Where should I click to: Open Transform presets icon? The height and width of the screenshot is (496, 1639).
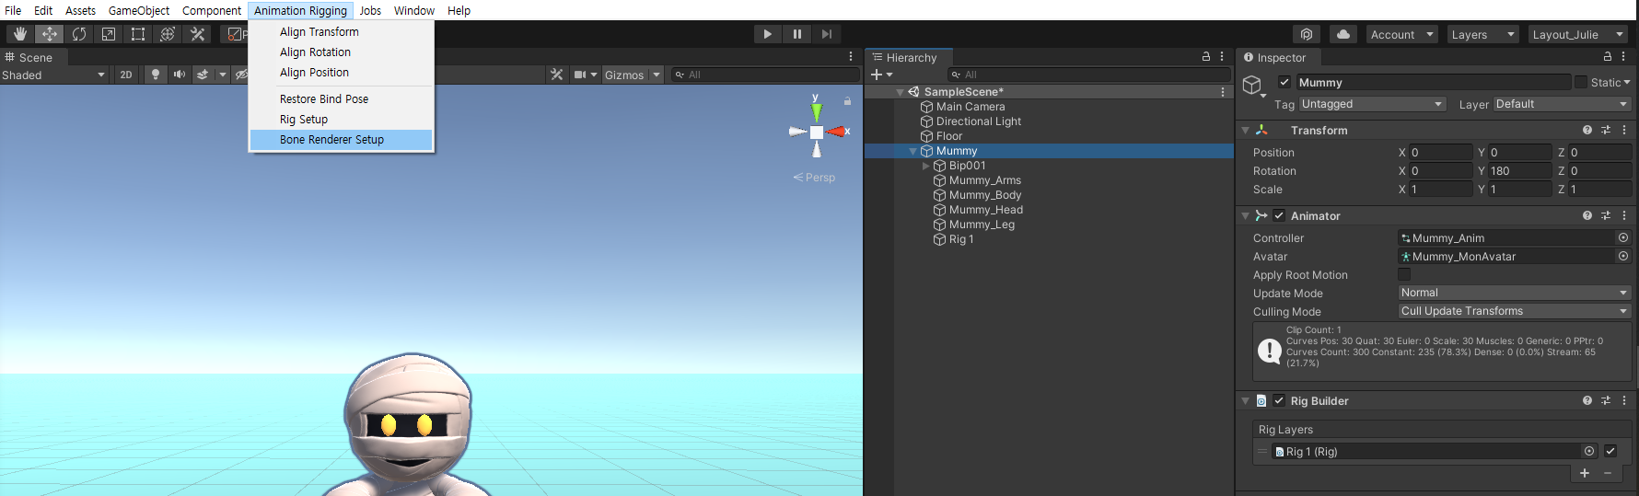1606,130
